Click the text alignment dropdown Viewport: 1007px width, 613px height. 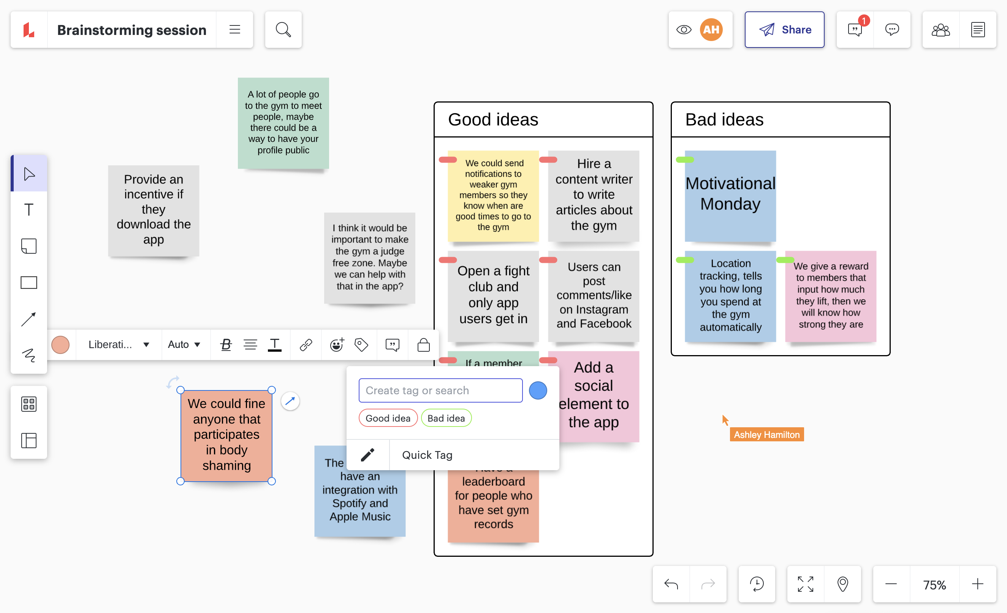point(250,345)
